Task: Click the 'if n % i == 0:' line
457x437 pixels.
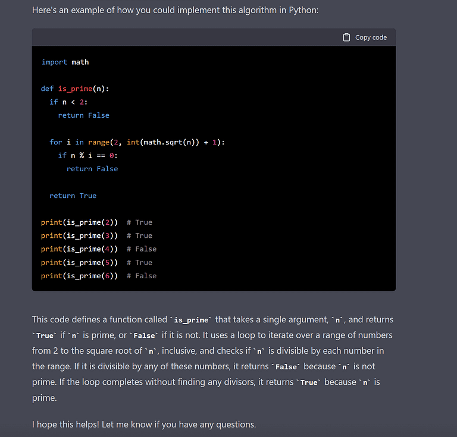Action: pyautogui.click(x=87, y=155)
